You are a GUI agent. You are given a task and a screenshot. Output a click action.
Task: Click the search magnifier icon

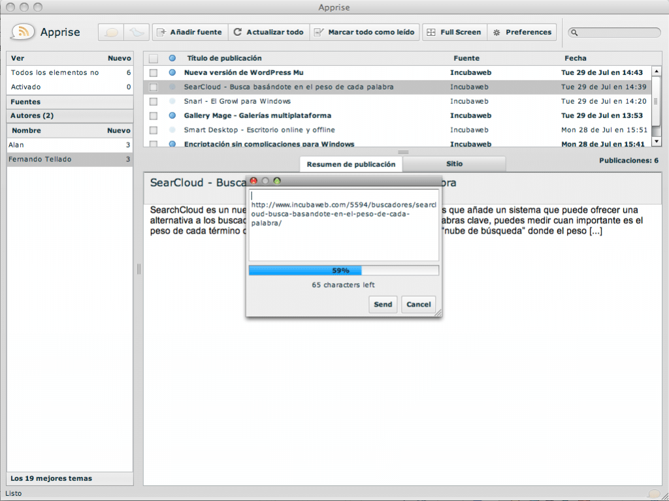point(574,33)
